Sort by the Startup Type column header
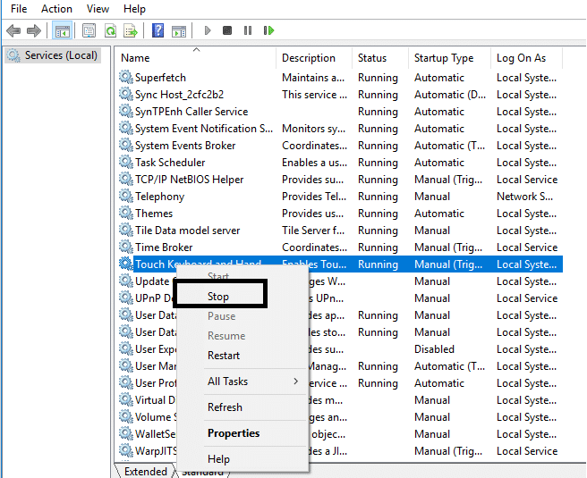 [x=444, y=58]
